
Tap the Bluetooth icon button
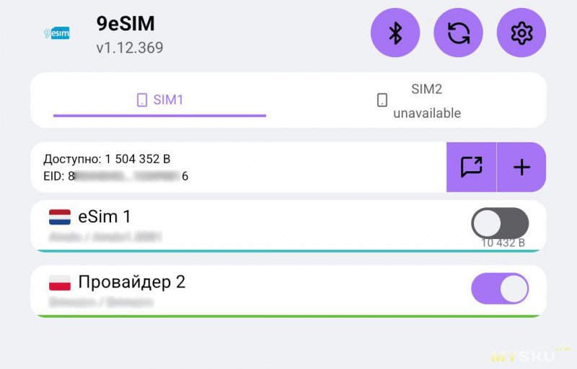395,33
